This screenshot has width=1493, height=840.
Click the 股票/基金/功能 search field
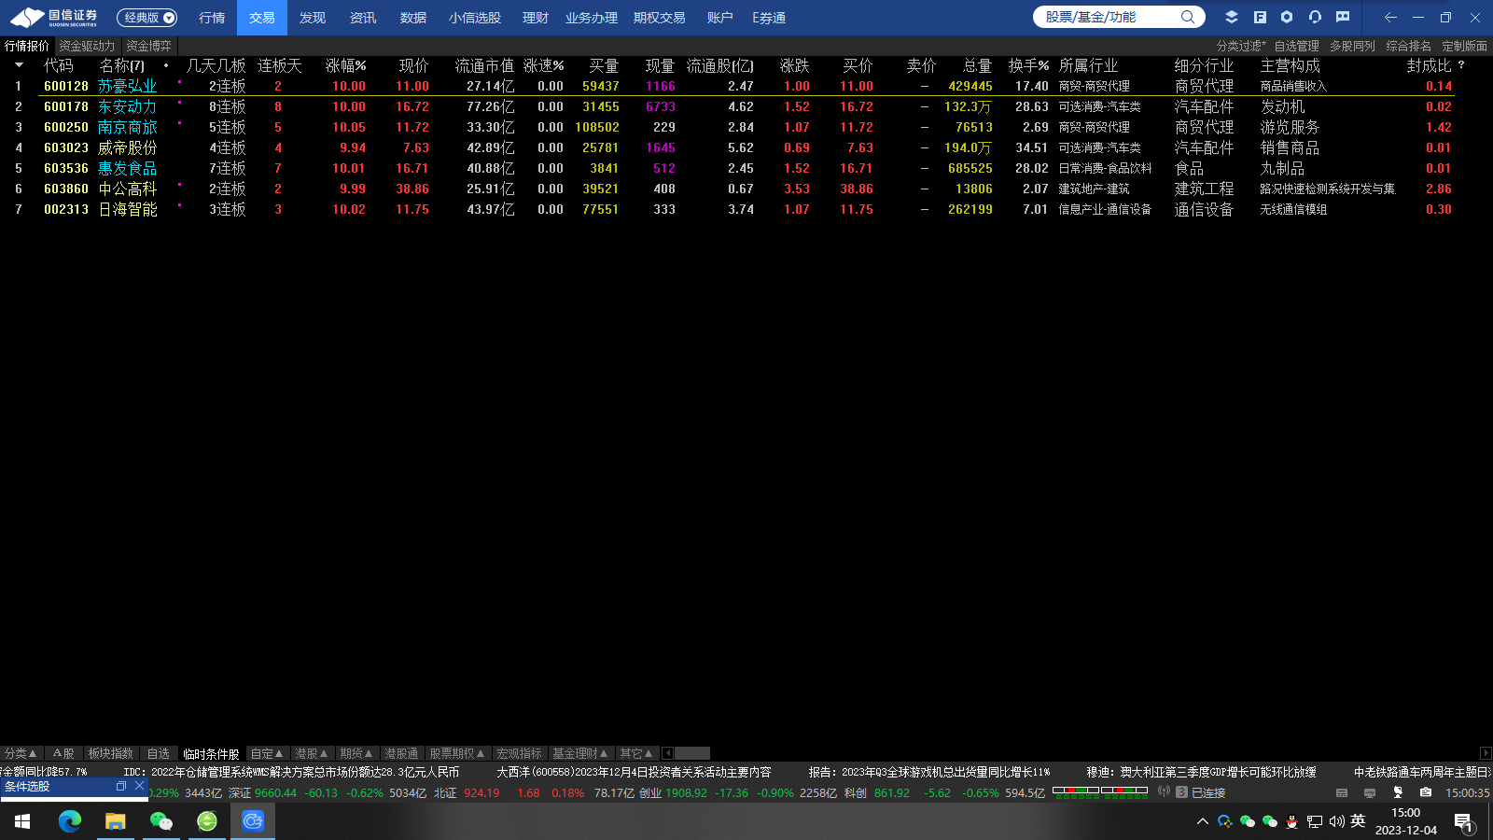[x=1106, y=17]
